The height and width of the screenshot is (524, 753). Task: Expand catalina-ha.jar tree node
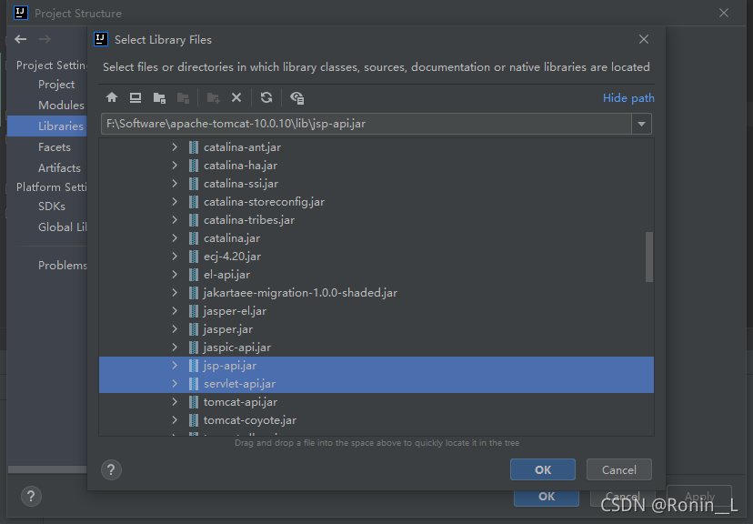[175, 166]
